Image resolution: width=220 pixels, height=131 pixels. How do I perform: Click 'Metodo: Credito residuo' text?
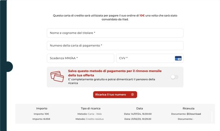tap(89, 119)
